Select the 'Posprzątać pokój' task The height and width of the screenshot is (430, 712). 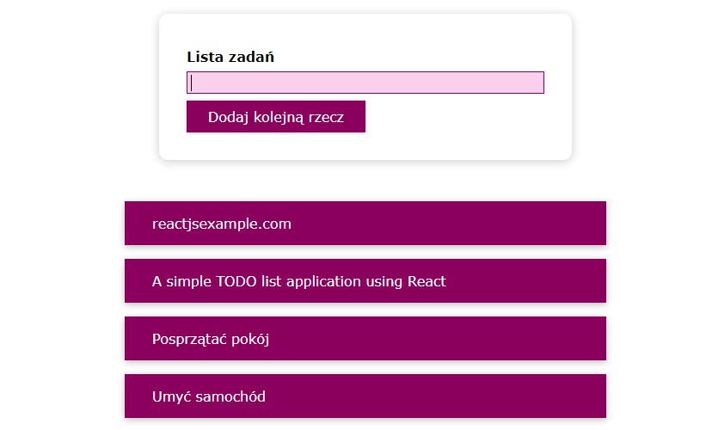point(365,339)
